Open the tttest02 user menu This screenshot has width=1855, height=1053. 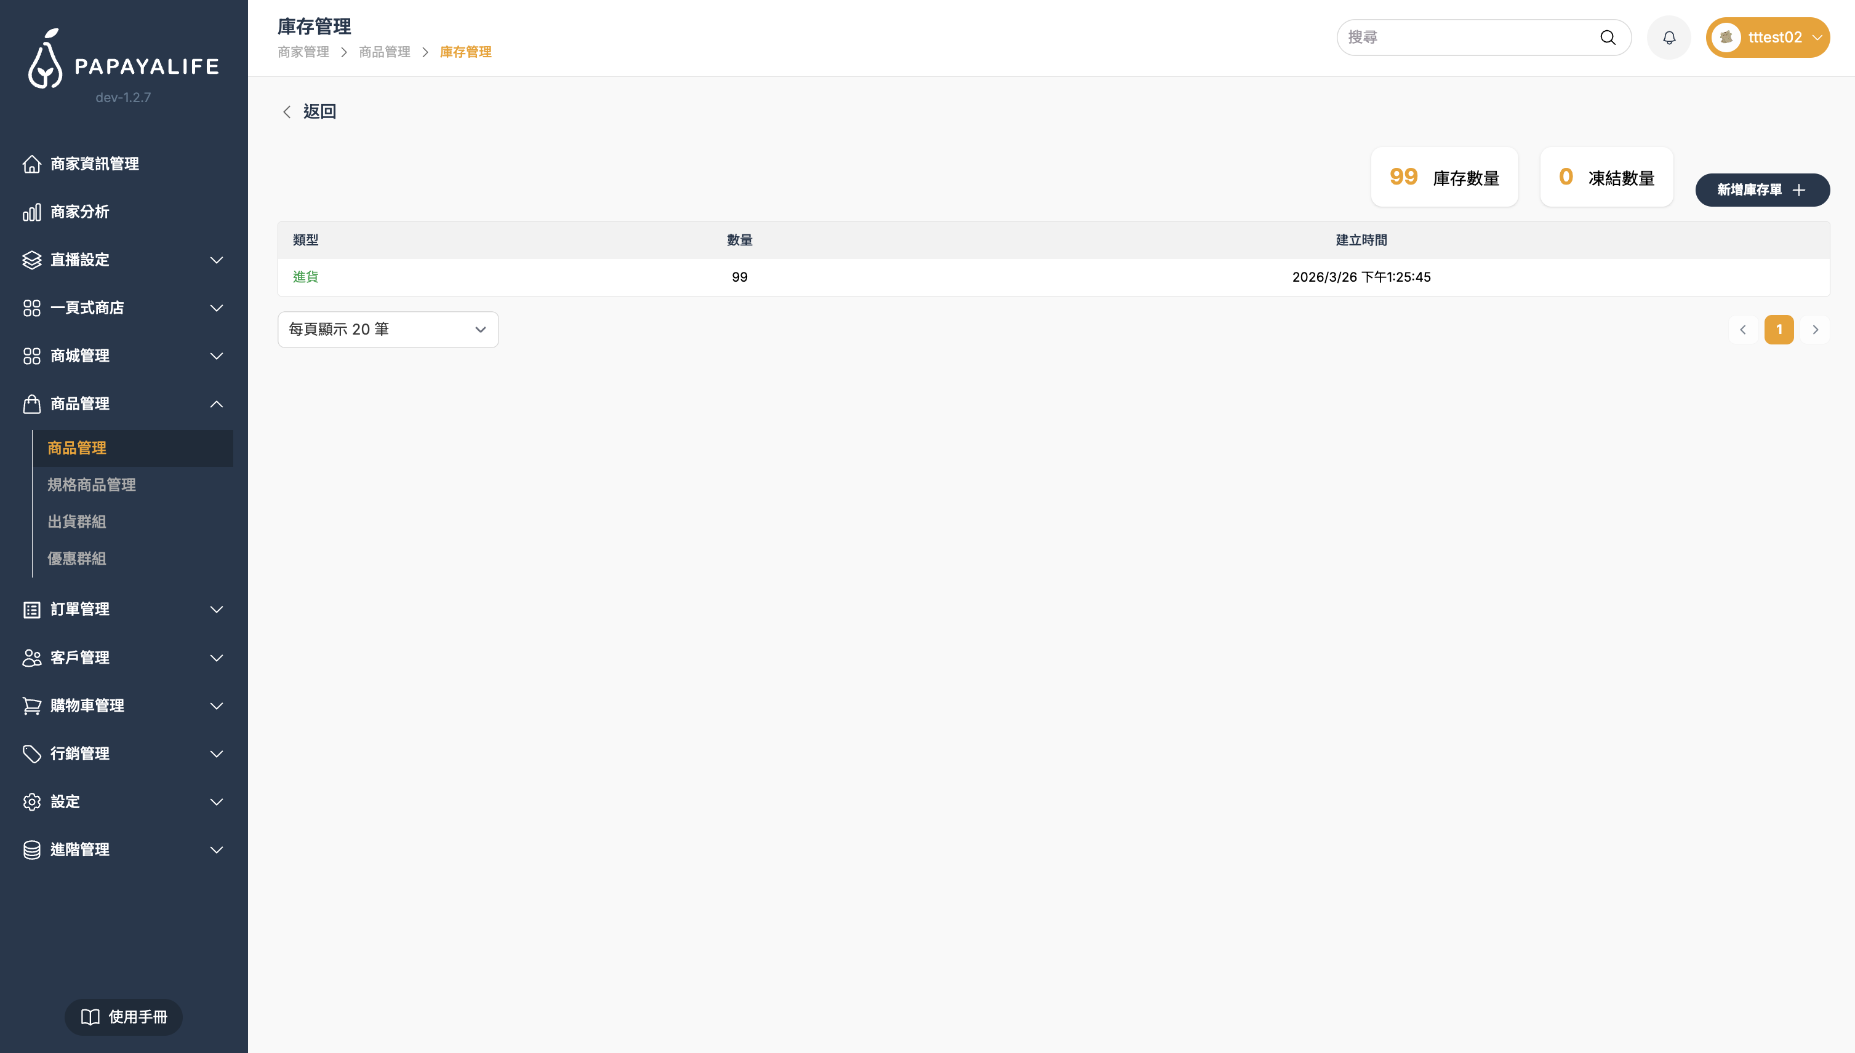click(1768, 38)
